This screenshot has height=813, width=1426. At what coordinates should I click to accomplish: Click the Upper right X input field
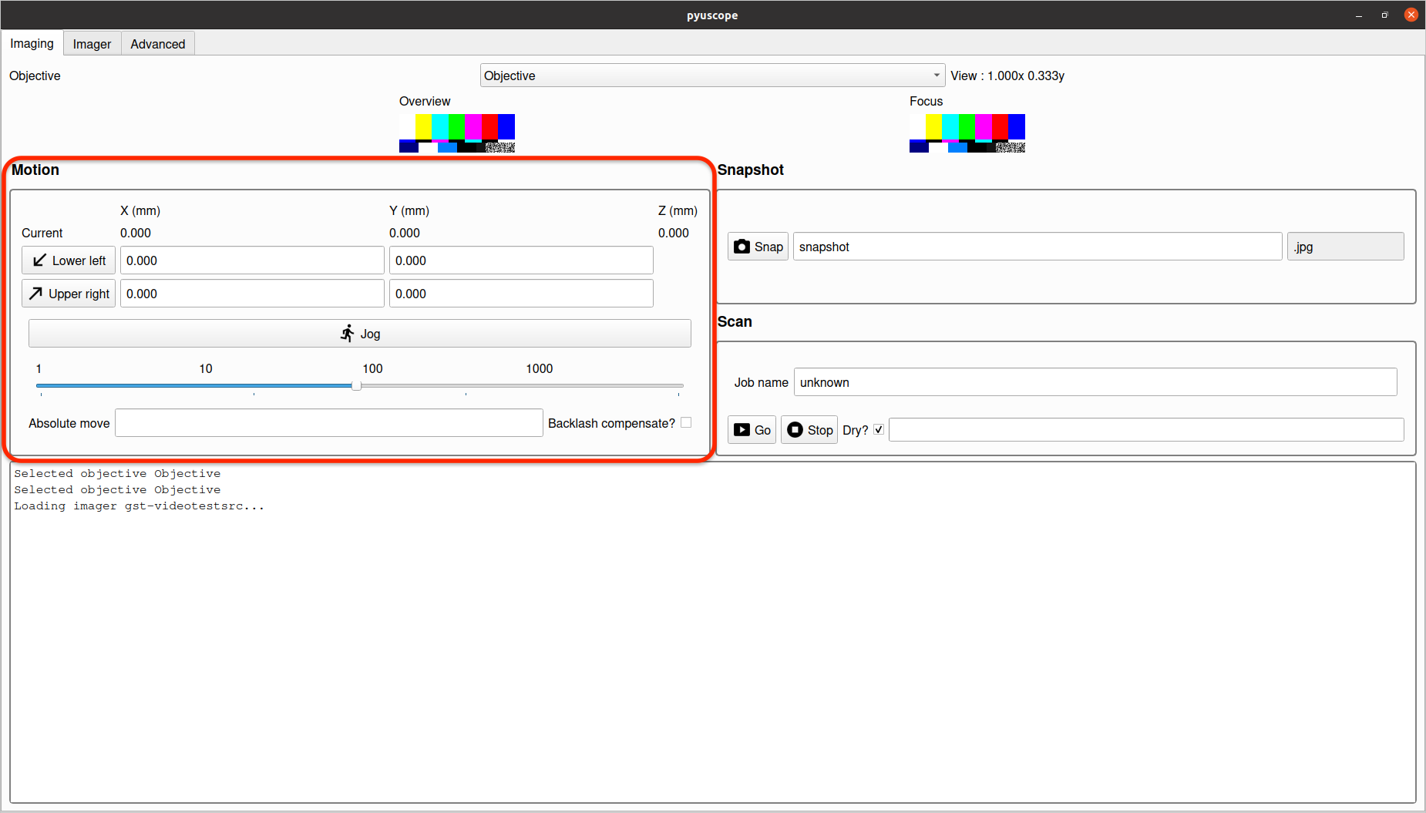coord(252,294)
